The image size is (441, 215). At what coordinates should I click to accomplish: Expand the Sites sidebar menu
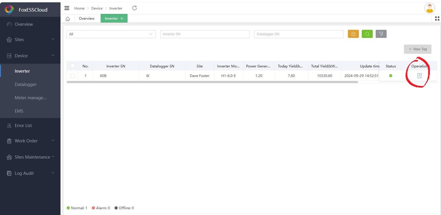click(30, 40)
